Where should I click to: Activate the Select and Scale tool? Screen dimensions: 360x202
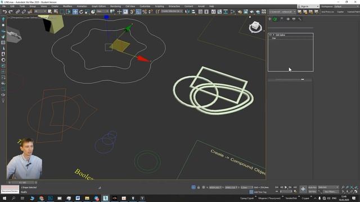click(87, 11)
